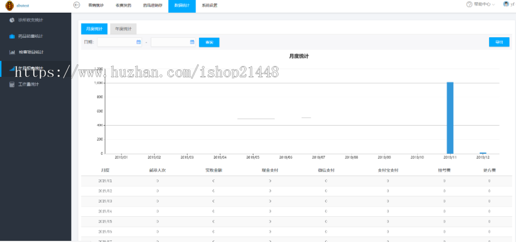Viewport: 516px width, 242px height.
Task: Open 诊所收支统计 in the sidebar
Action: tap(30, 20)
